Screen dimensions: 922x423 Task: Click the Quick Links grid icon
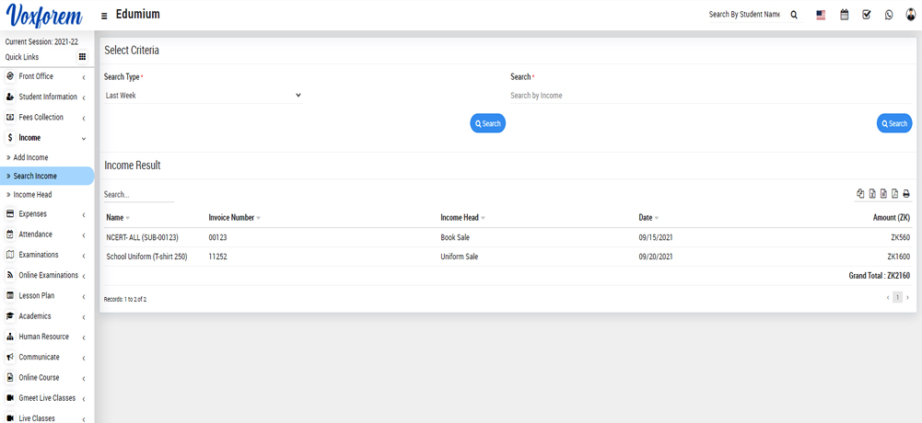[x=82, y=57]
